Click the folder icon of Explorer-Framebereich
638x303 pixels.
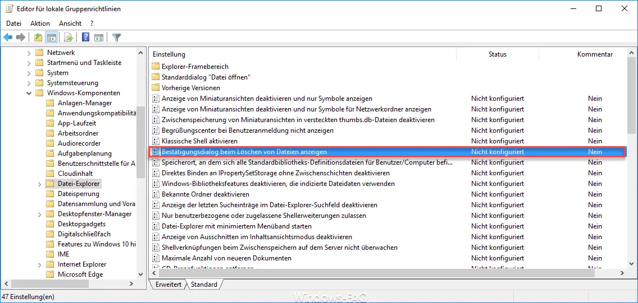[155, 66]
